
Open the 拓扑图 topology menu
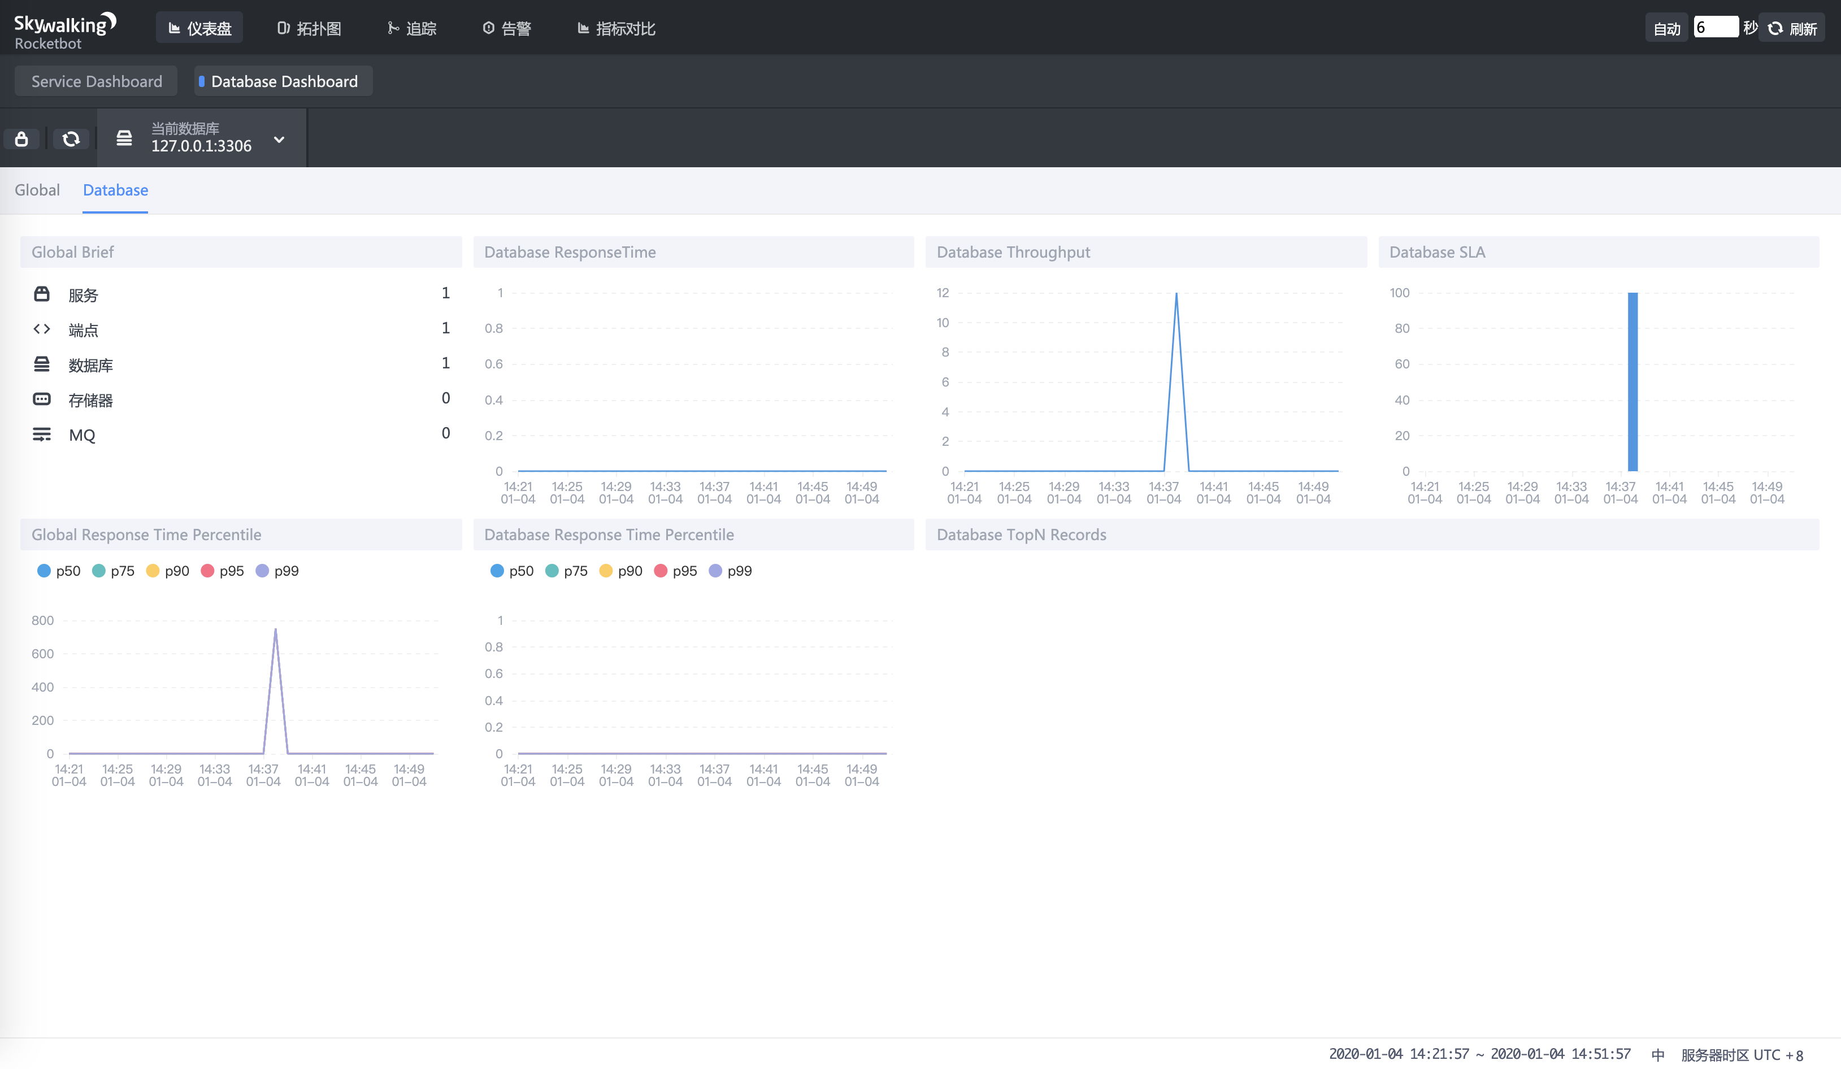point(309,28)
